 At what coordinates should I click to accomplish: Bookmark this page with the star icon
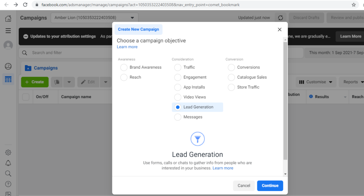(354, 5)
